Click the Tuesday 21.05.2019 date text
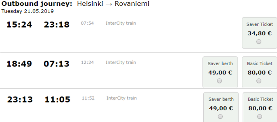The width and height of the screenshot is (277, 122). pyautogui.click(x=27, y=11)
